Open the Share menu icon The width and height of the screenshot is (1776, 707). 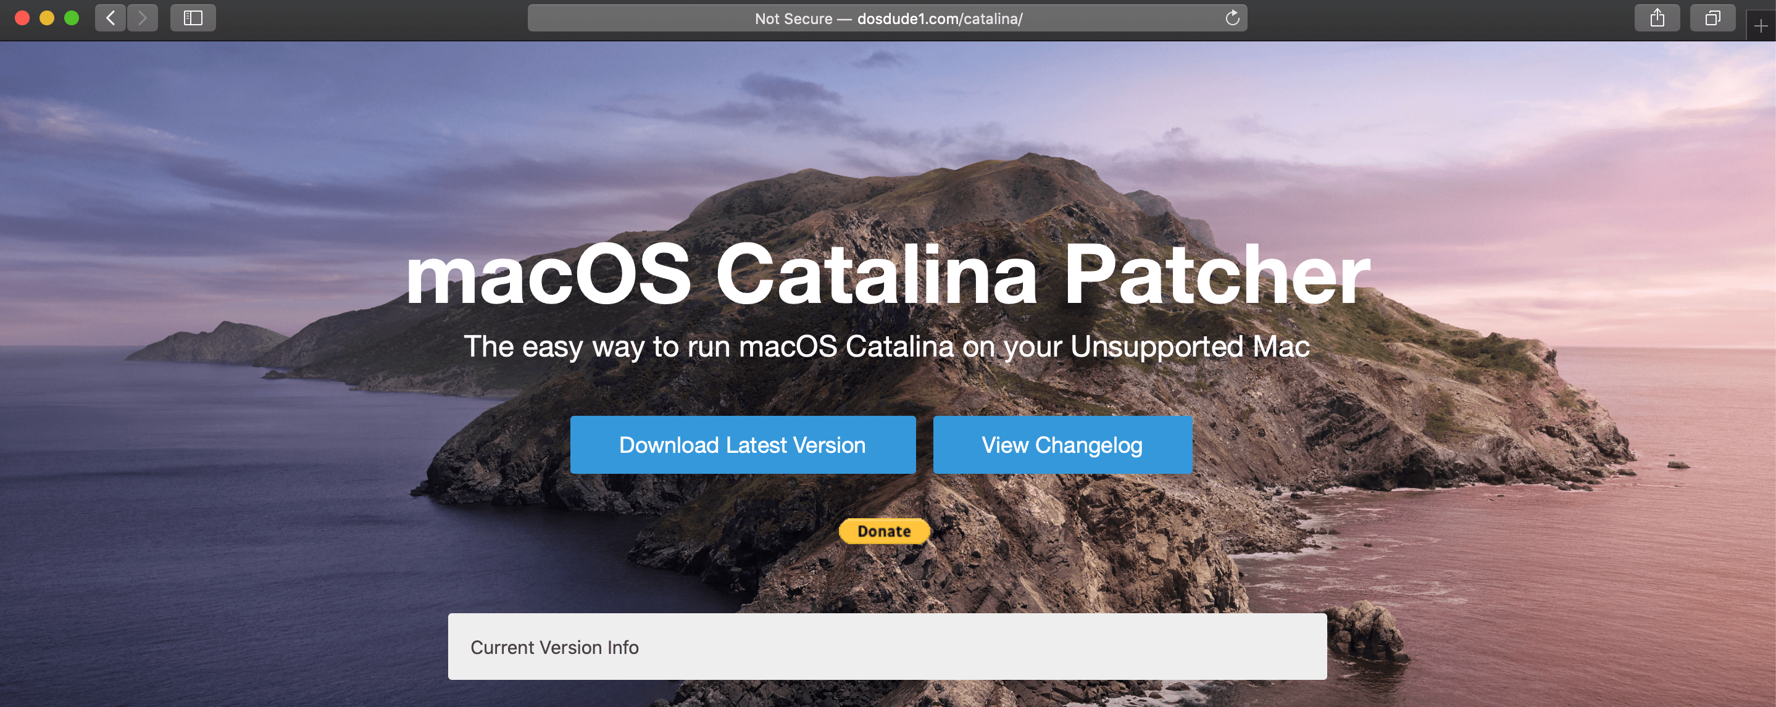(1657, 18)
